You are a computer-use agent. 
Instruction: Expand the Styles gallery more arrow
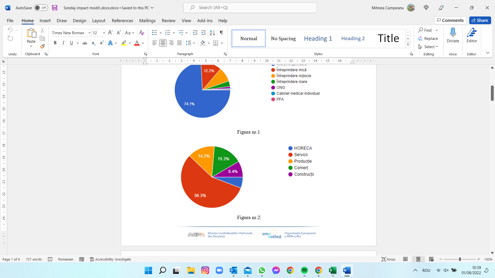point(408,45)
